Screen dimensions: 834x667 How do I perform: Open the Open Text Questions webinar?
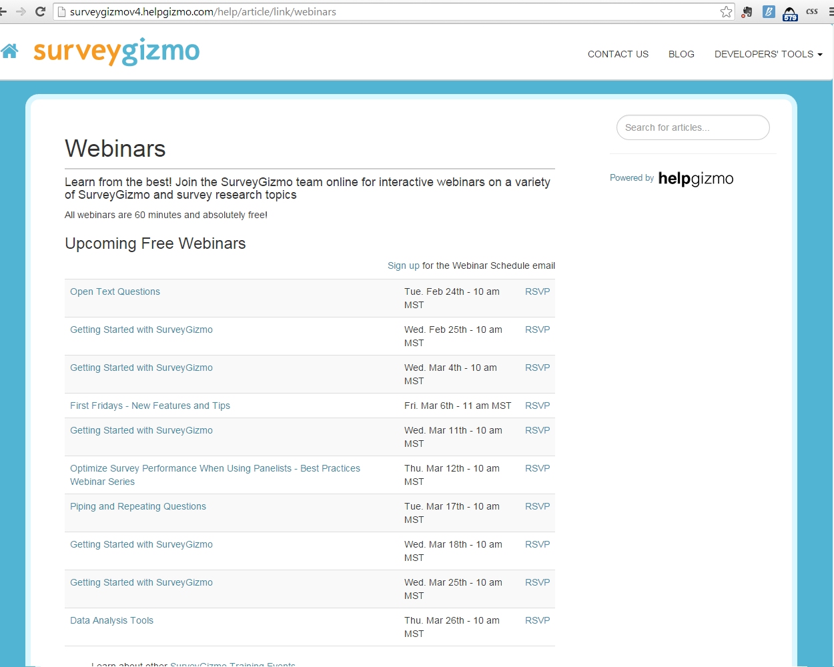[115, 291]
